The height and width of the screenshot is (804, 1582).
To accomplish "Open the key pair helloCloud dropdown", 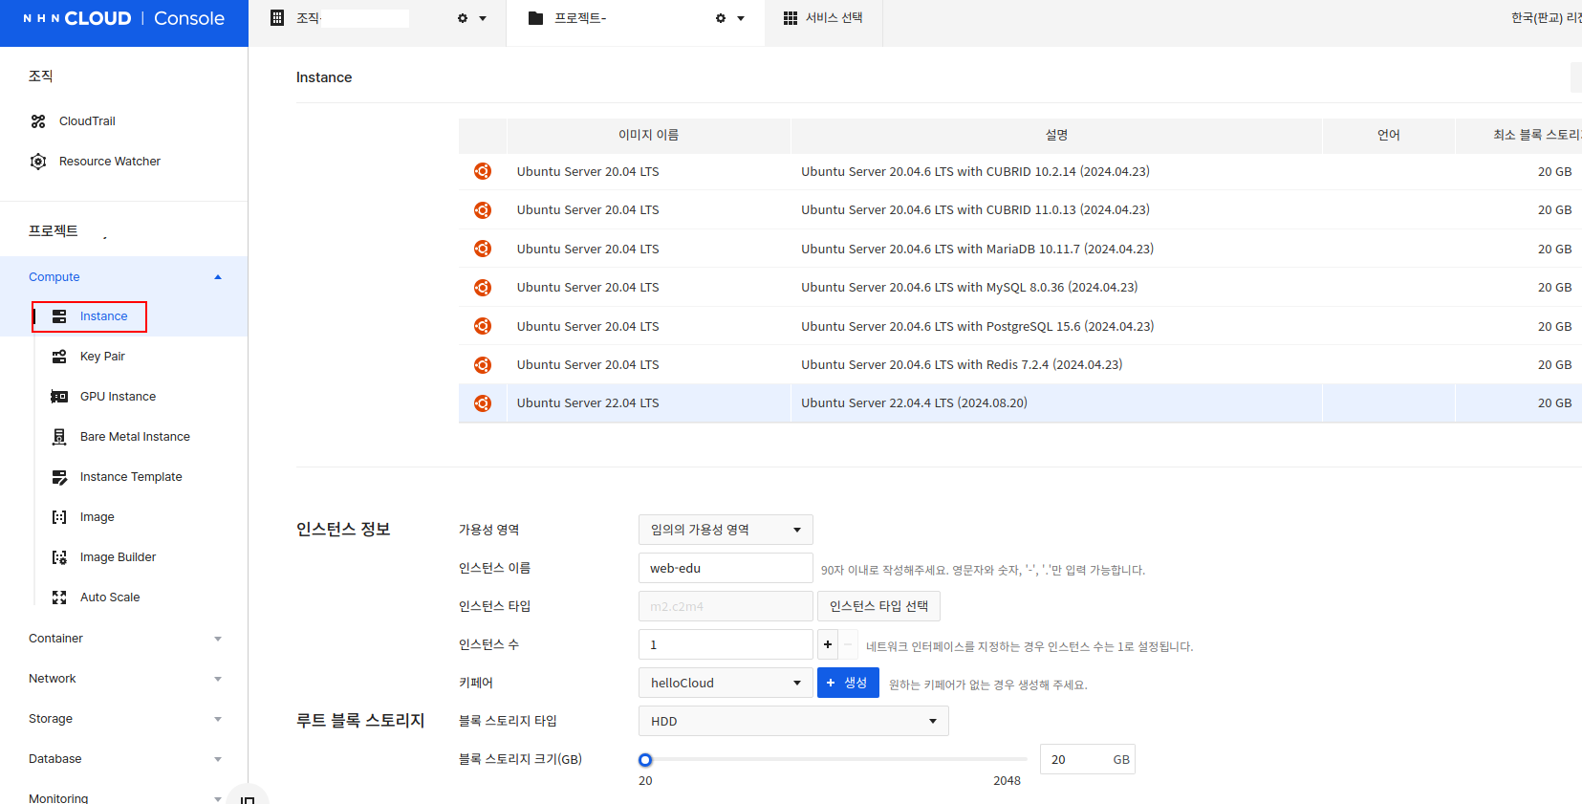I will [726, 683].
